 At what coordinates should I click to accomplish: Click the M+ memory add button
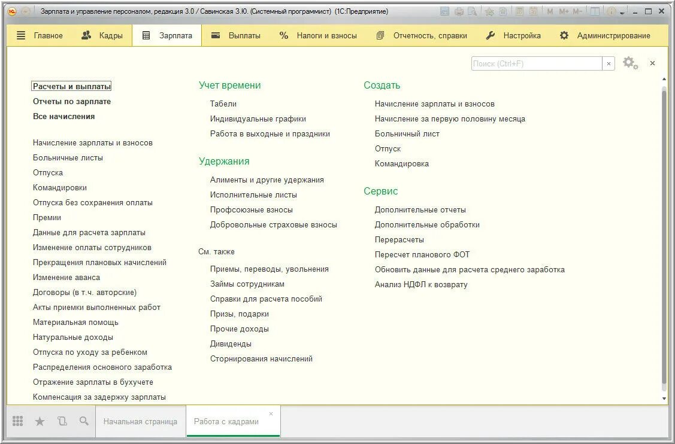pyautogui.click(x=564, y=11)
